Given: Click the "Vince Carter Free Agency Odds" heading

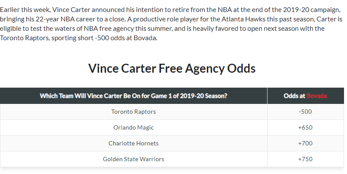Looking at the screenshot, I should (x=172, y=68).
